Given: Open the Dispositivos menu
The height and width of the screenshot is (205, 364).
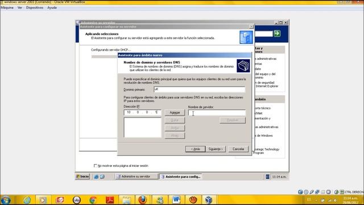Looking at the screenshot, I should pos(35,7).
